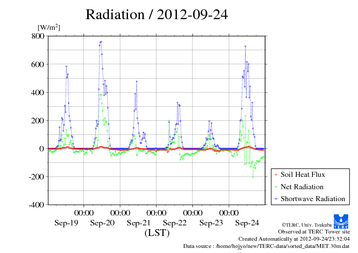The width and height of the screenshot is (358, 253).
Task: Click the 'Created Automatically at' timestamp line
Action: 294,239
